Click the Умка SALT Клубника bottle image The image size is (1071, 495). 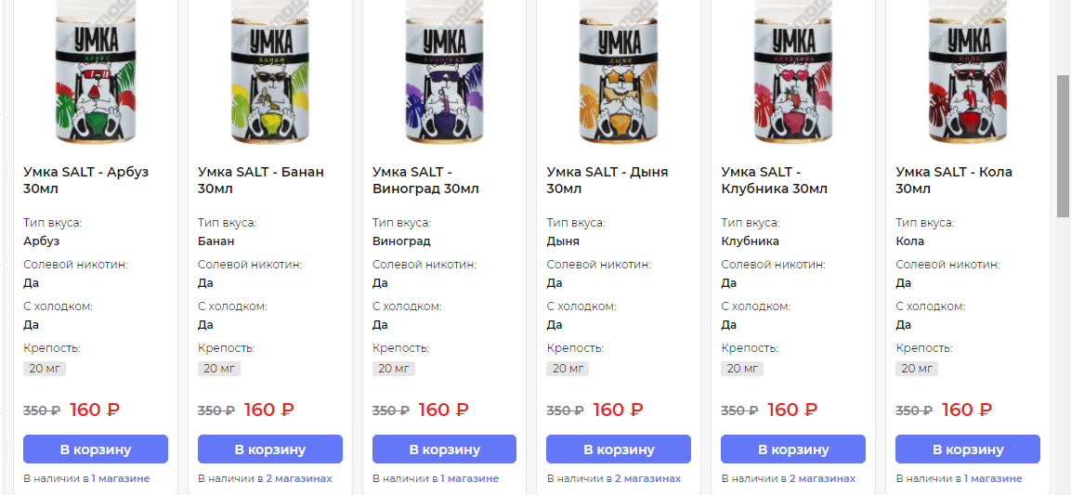(792, 74)
